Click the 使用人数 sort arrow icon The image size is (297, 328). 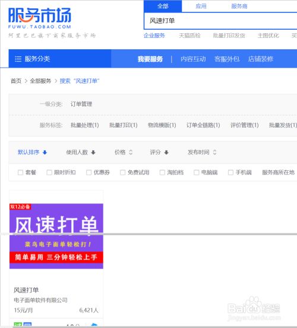pyautogui.click(x=93, y=152)
